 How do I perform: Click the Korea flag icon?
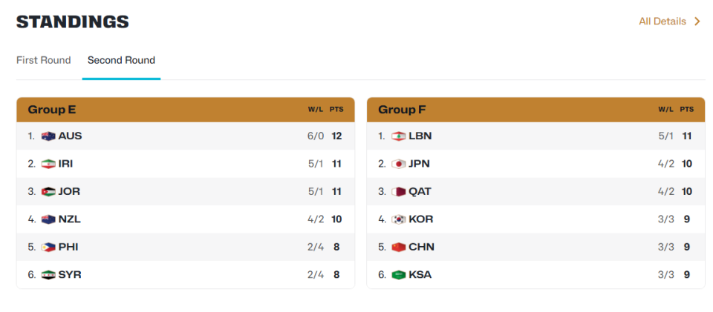point(398,219)
